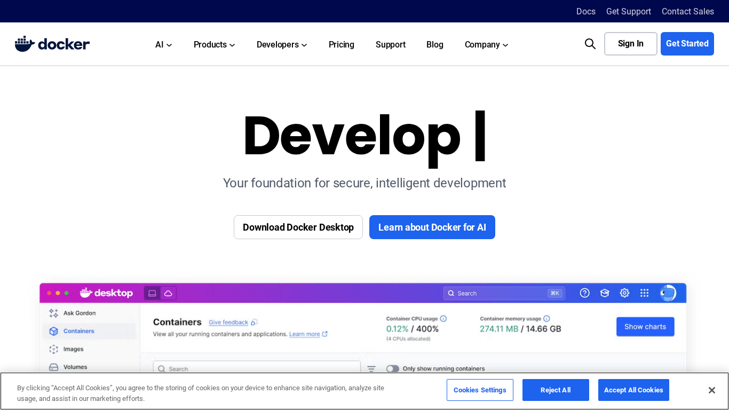Click "Your foundation for secure, intelligent development" text
This screenshot has width=729, height=410.
[364, 183]
